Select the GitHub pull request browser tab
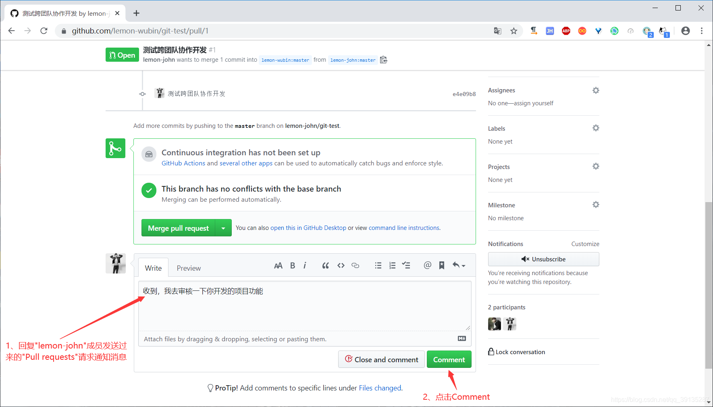Image resolution: width=713 pixels, height=407 pixels. [65, 13]
